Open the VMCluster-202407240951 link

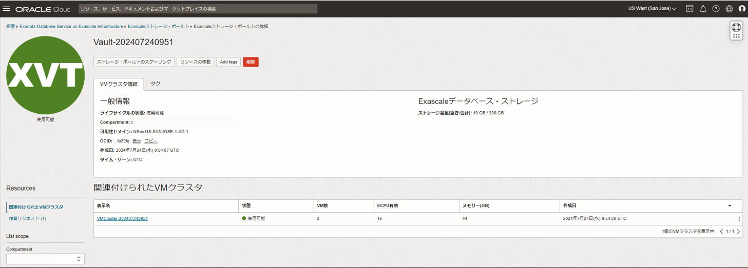point(122,219)
